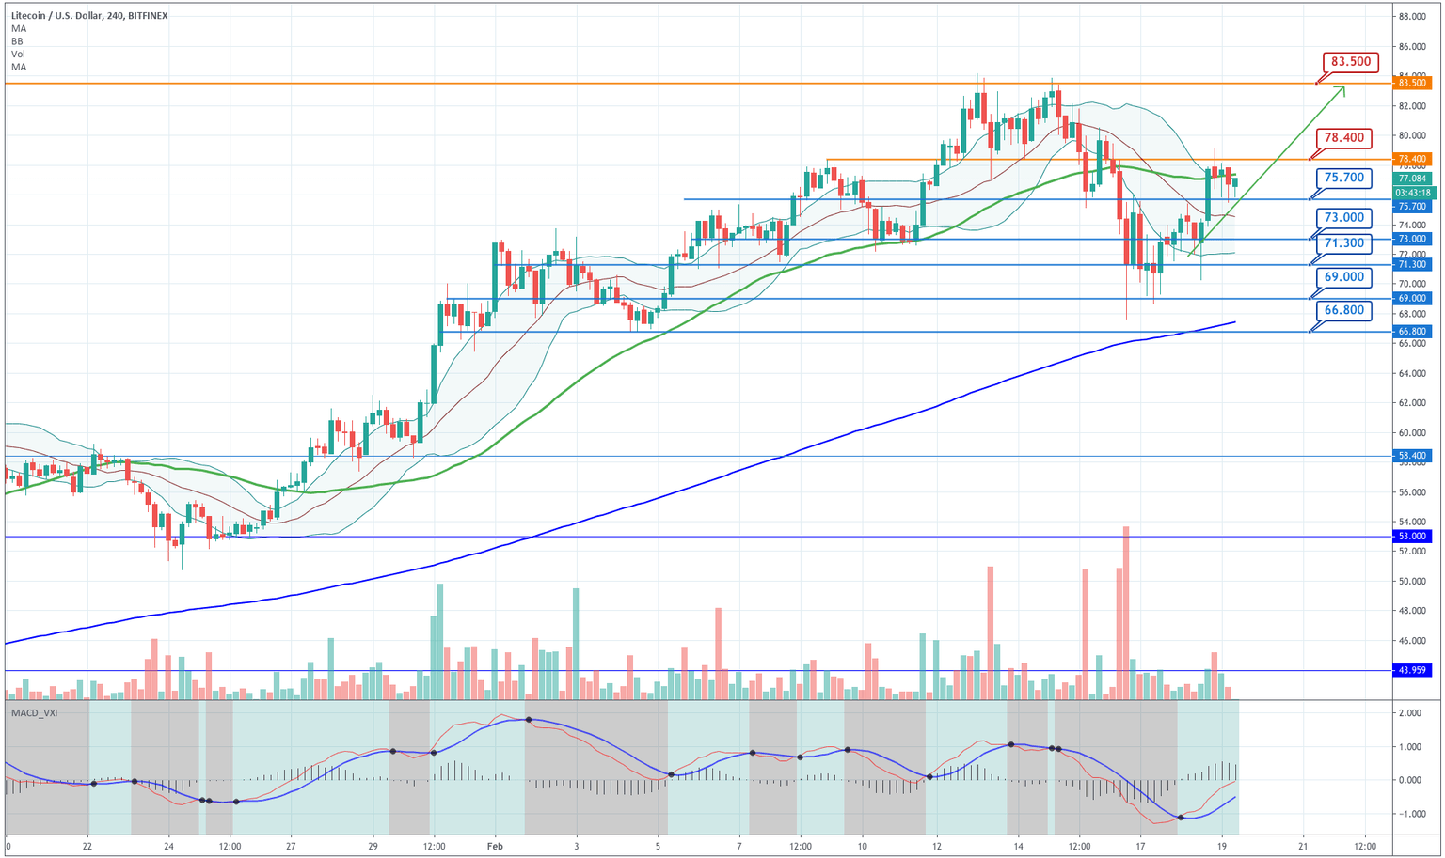Select the Vol volume indicator label
This screenshot has width=1445, height=858.
(19, 54)
